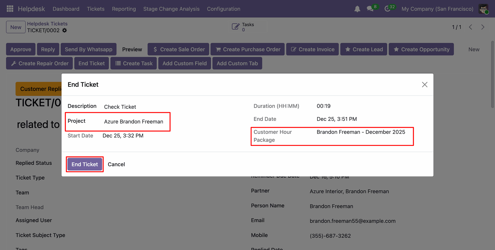The height and width of the screenshot is (250, 495).
Task: Go to previous record arrow
Action: tap(471, 27)
